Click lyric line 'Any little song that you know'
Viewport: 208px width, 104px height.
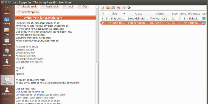click(30, 35)
